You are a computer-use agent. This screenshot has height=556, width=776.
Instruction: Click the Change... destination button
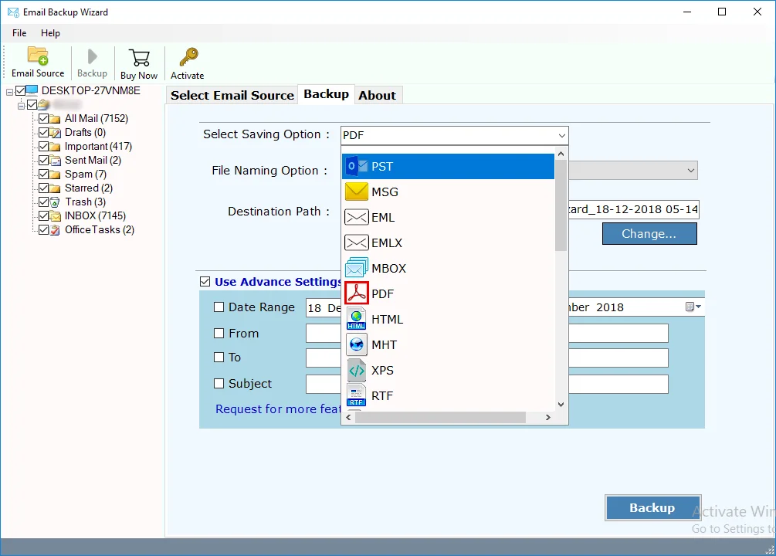click(x=649, y=234)
